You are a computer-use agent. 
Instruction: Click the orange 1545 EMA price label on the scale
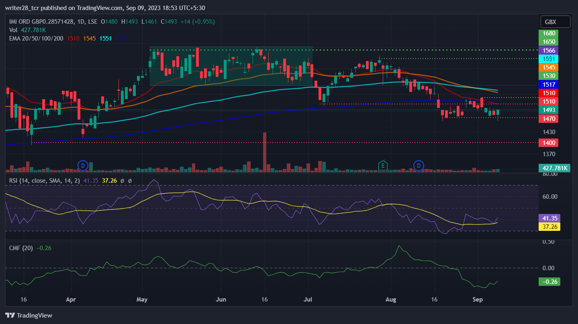549,67
